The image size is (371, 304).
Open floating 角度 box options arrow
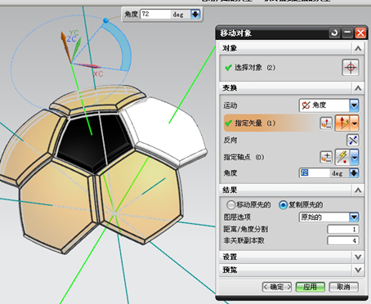coord(195,14)
